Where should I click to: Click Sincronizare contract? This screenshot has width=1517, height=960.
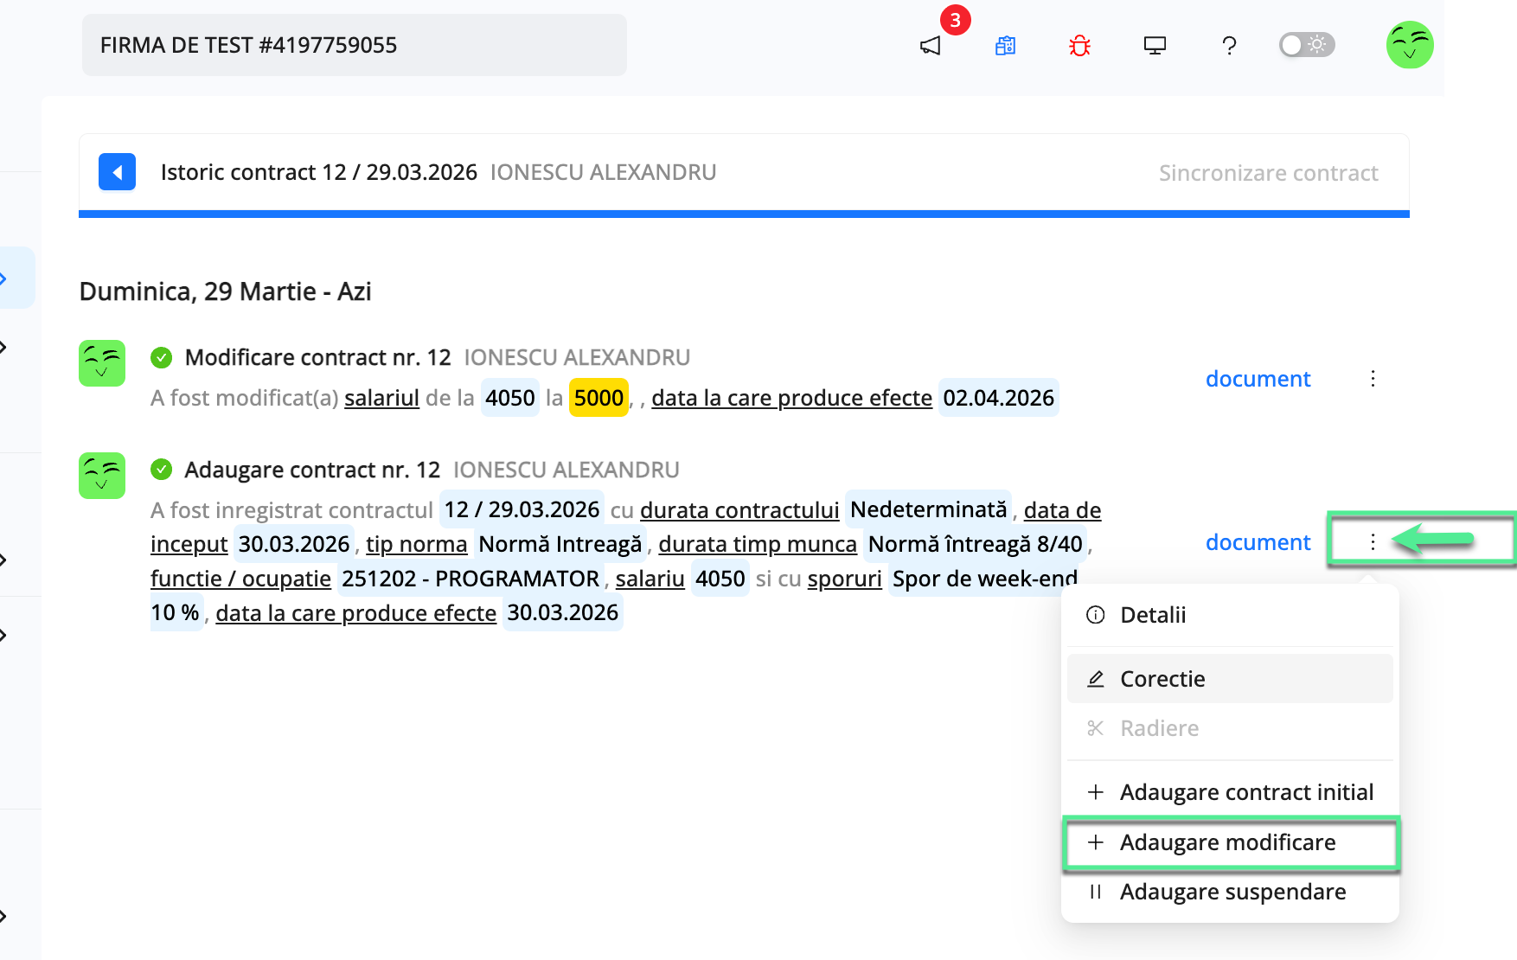(x=1269, y=172)
